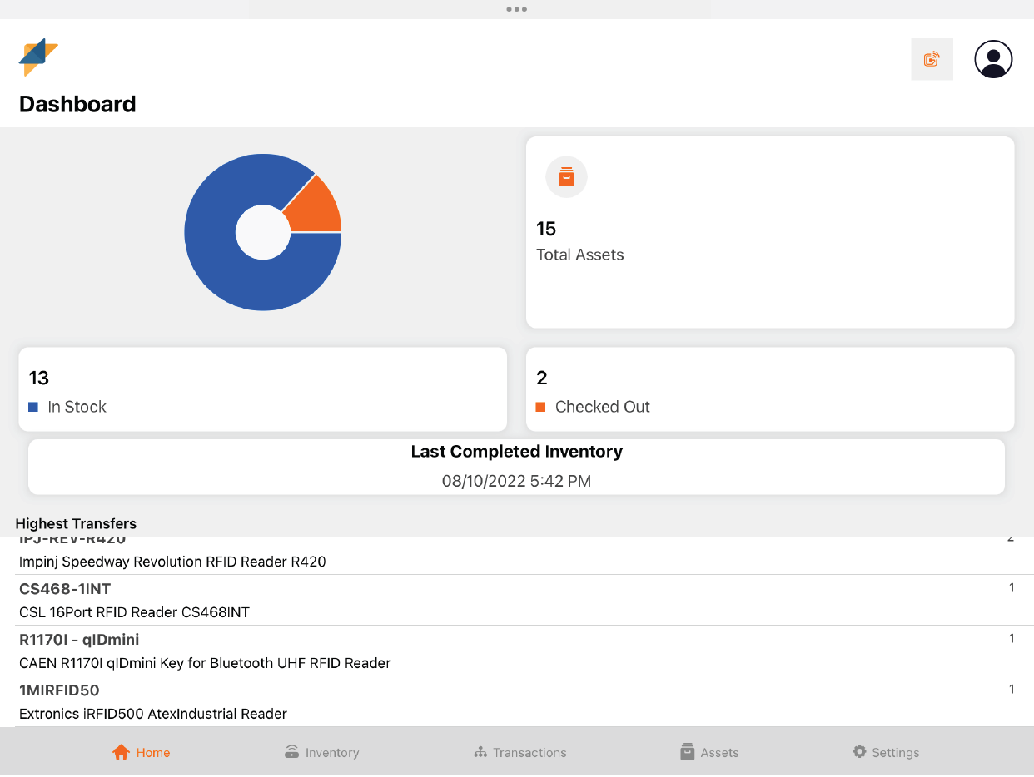1034x777 pixels.
Task: Tap the Inventory scanner icon
Action: (291, 752)
